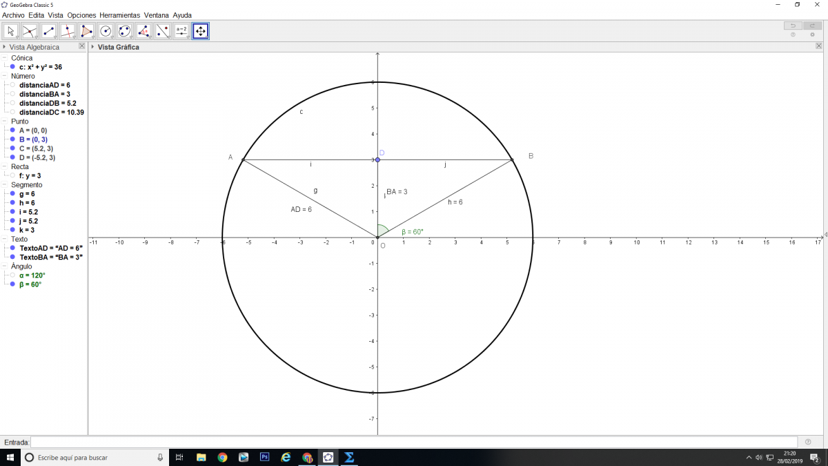Image resolution: width=828 pixels, height=466 pixels.
Task: Select the Slider tool in toolbar
Action: point(181,31)
